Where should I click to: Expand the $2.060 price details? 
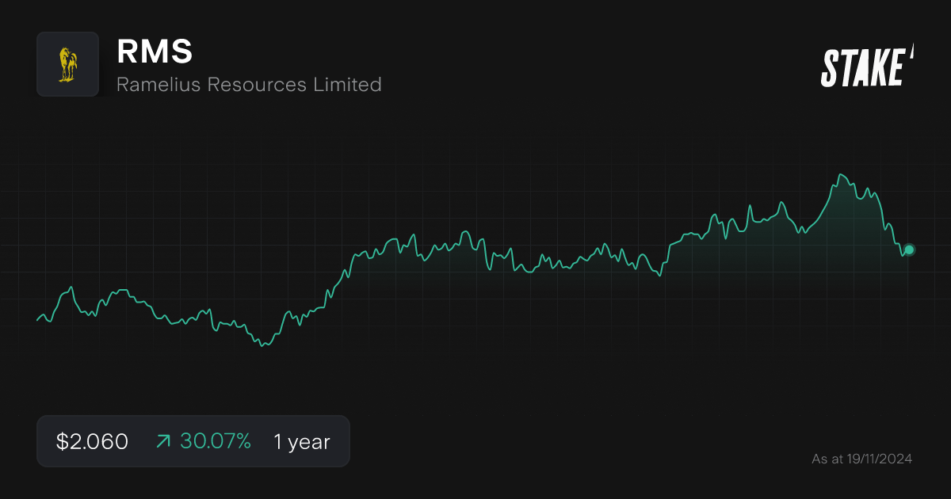[x=91, y=441]
